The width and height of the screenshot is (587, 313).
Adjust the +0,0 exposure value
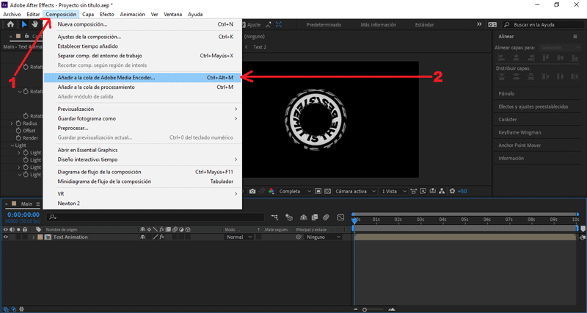click(x=462, y=191)
